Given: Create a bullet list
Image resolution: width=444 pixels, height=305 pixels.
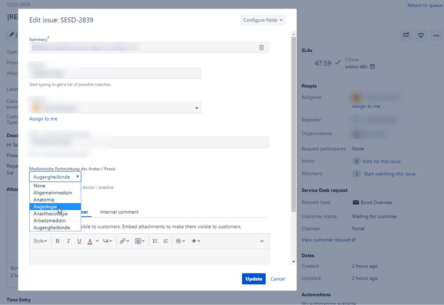Looking at the screenshot, I should 155,241.
